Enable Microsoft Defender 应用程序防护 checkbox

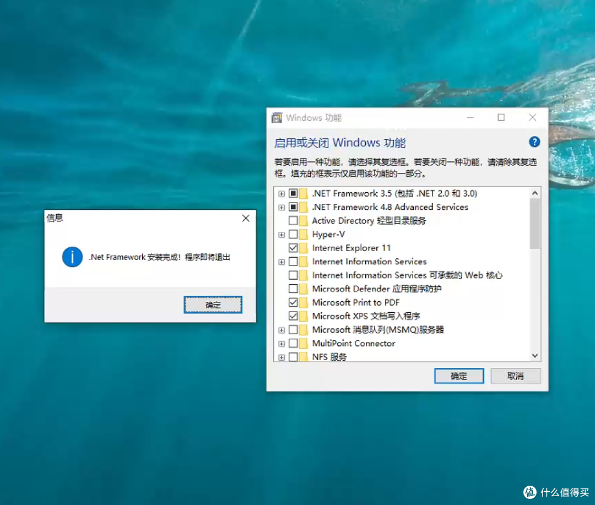tap(293, 289)
